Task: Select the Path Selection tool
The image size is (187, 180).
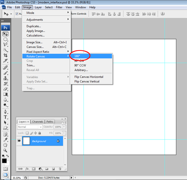Action: [x=5, y=122]
